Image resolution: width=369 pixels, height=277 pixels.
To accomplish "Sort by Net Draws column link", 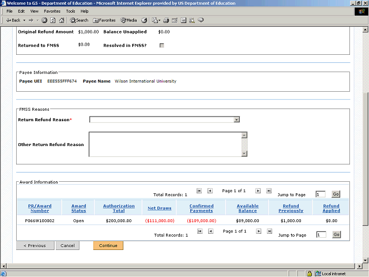I will click(x=159, y=208).
